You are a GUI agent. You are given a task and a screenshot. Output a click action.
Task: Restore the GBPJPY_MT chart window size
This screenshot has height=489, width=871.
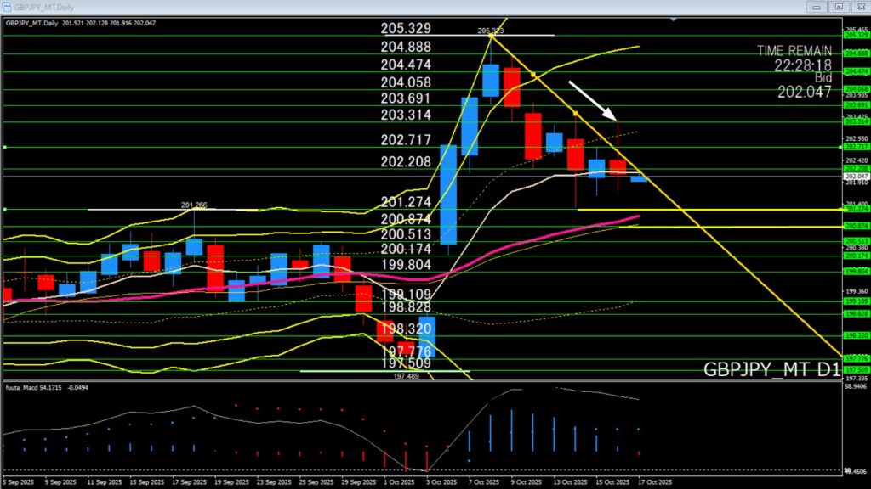coord(839,6)
